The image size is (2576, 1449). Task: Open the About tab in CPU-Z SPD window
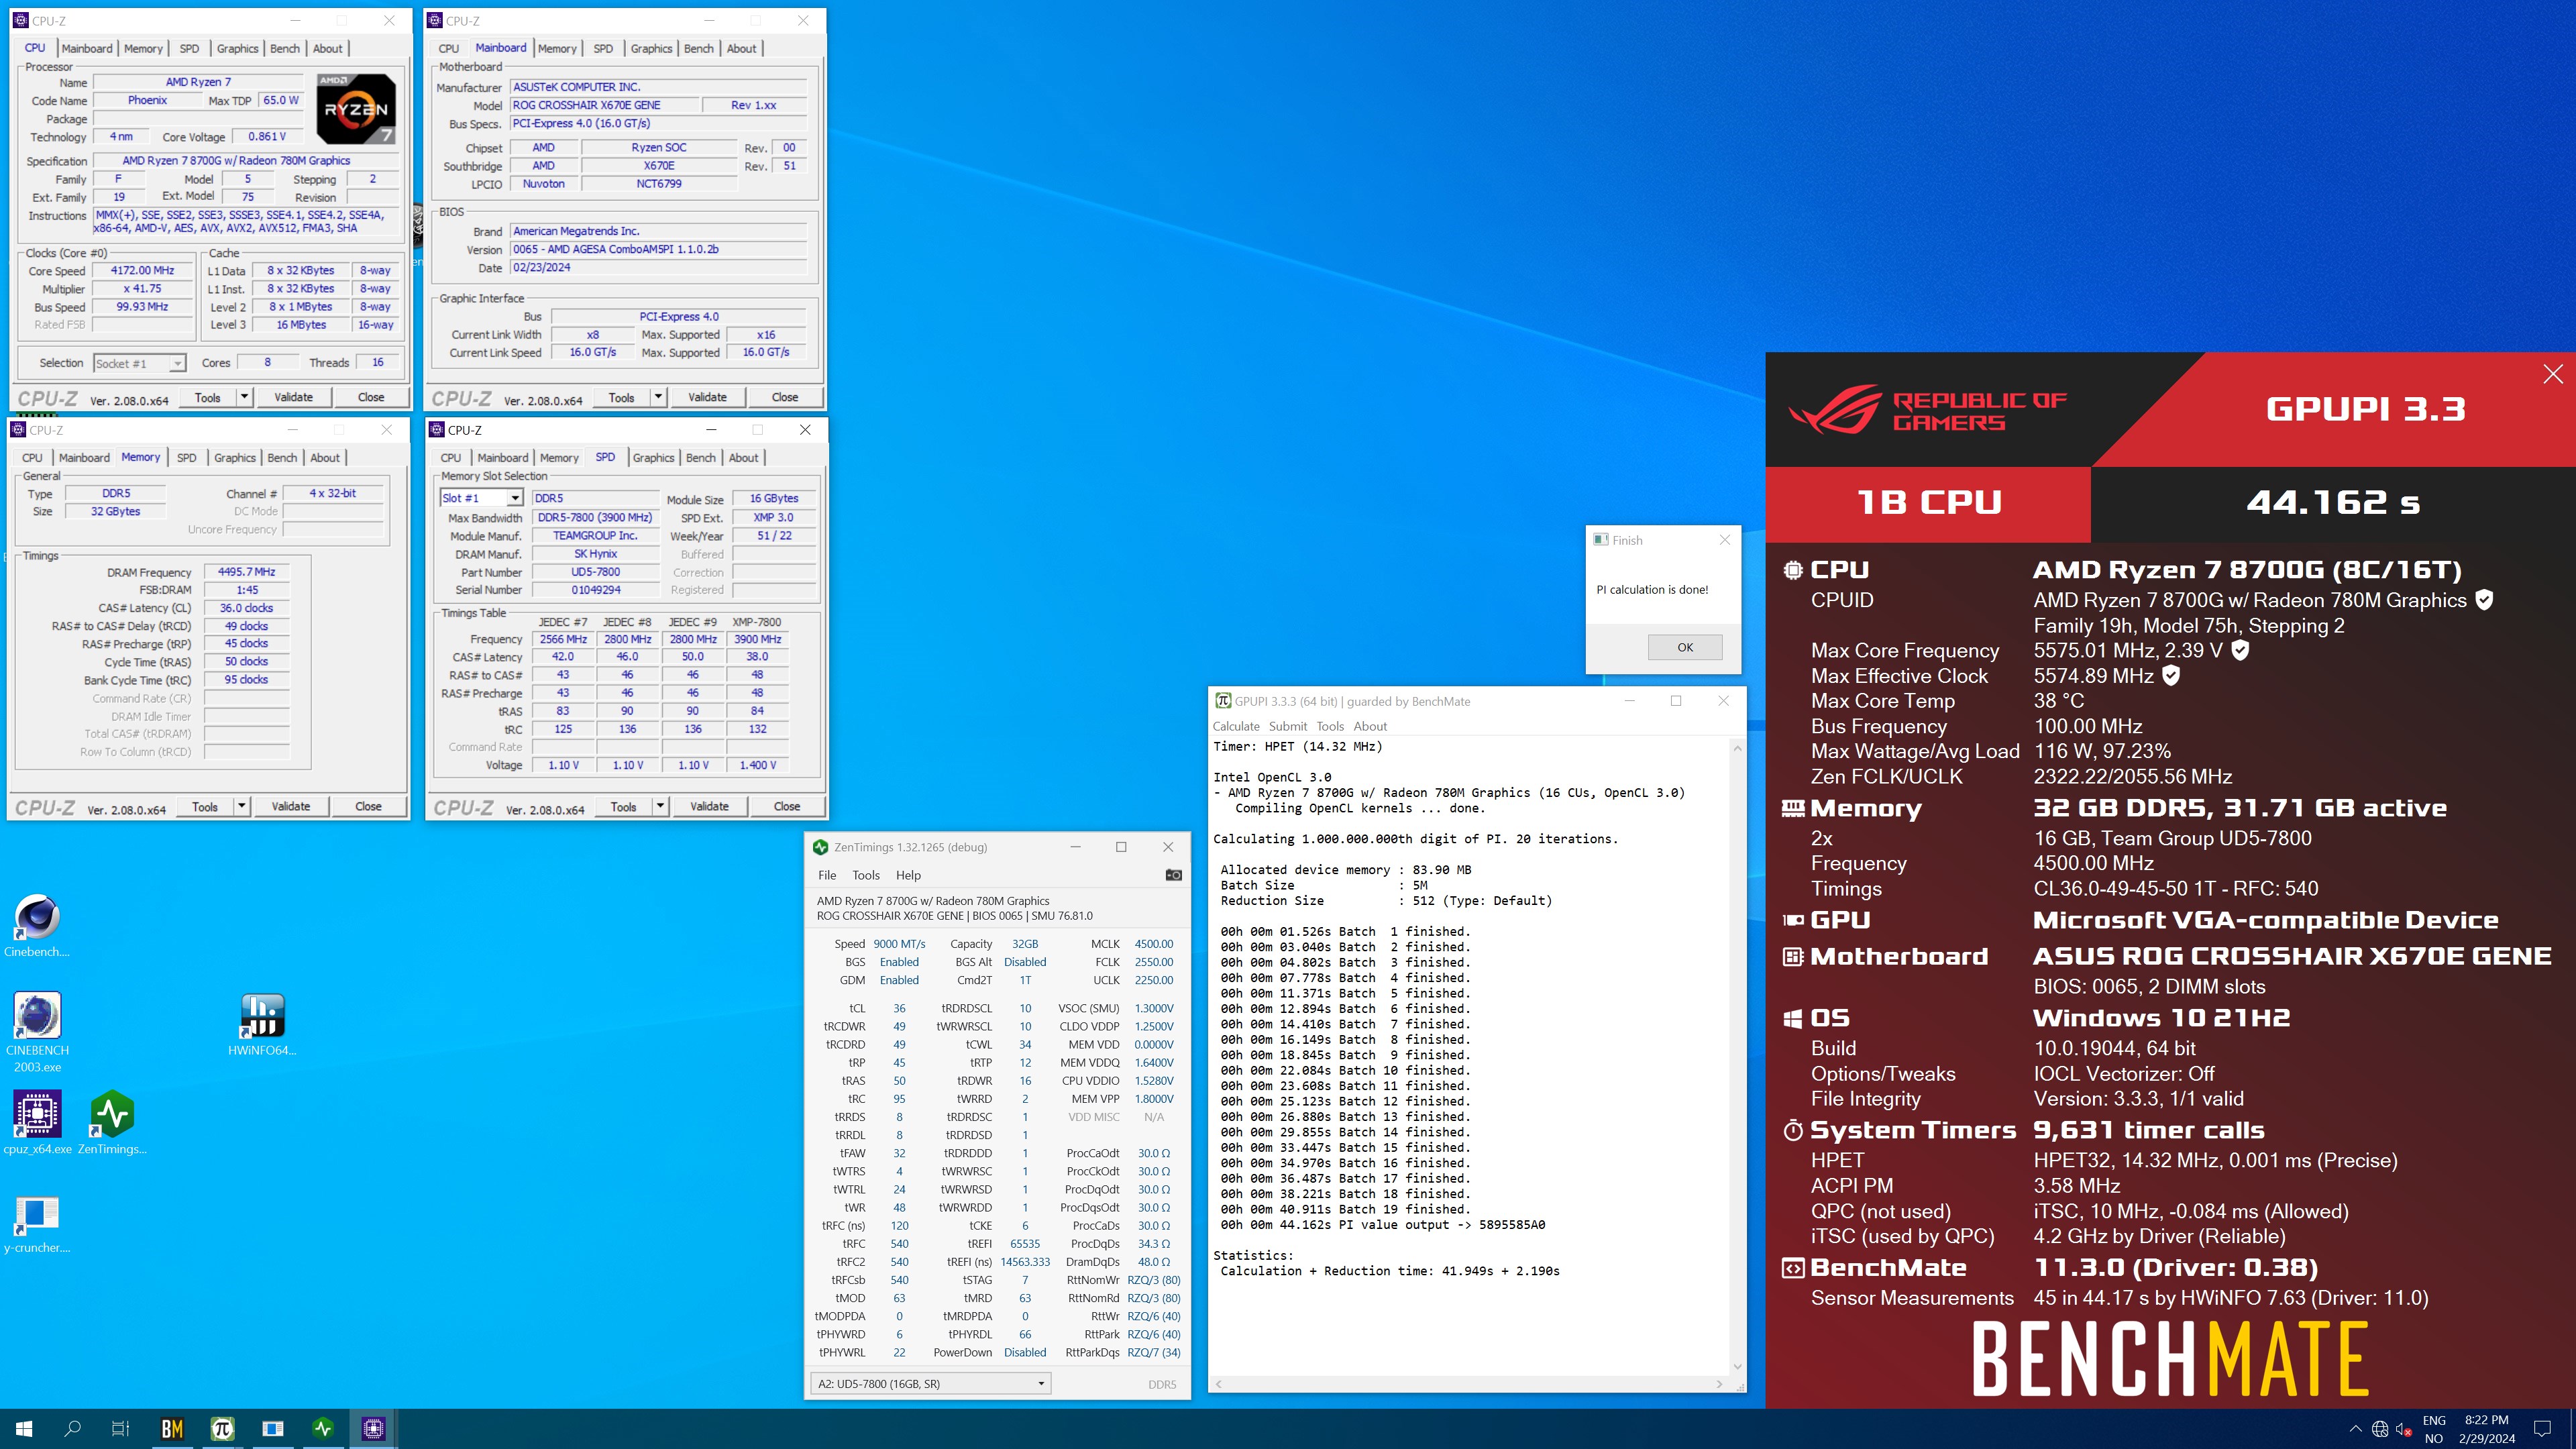(743, 458)
